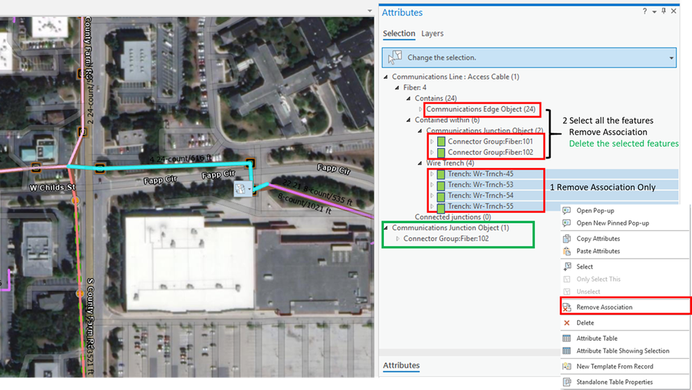Click green symbol of Connector Group:Fiber:101
Screen dimensions: 692x390
[441, 142]
